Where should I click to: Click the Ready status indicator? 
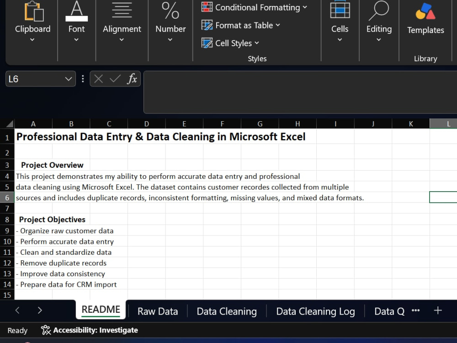click(17, 331)
